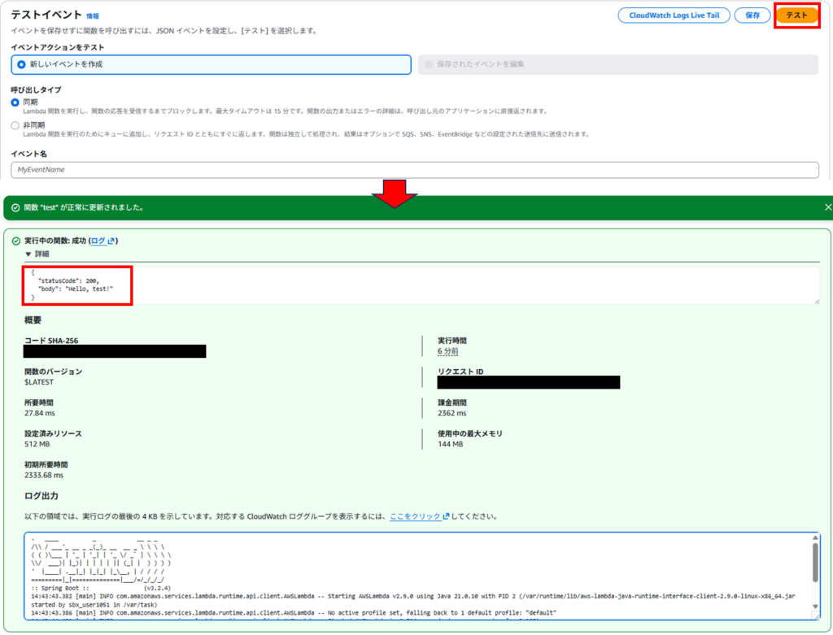Dismiss the green update success banner
The height and width of the screenshot is (635, 833).
[x=827, y=207]
